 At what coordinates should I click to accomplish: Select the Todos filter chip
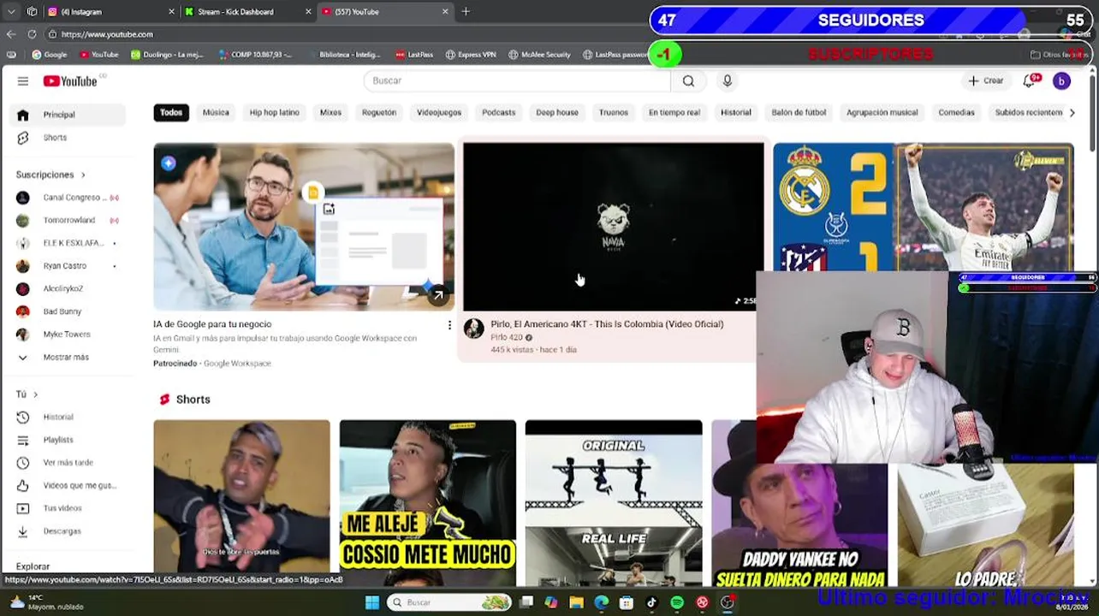(171, 113)
